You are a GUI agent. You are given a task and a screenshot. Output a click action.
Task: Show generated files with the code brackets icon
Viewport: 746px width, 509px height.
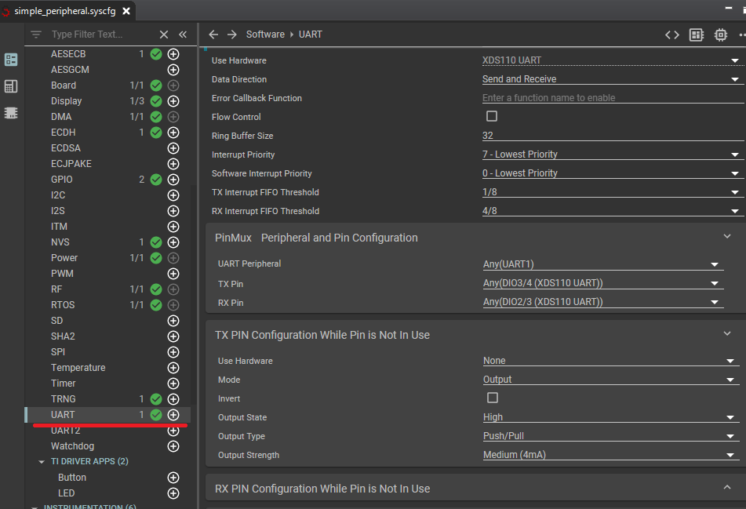(672, 35)
